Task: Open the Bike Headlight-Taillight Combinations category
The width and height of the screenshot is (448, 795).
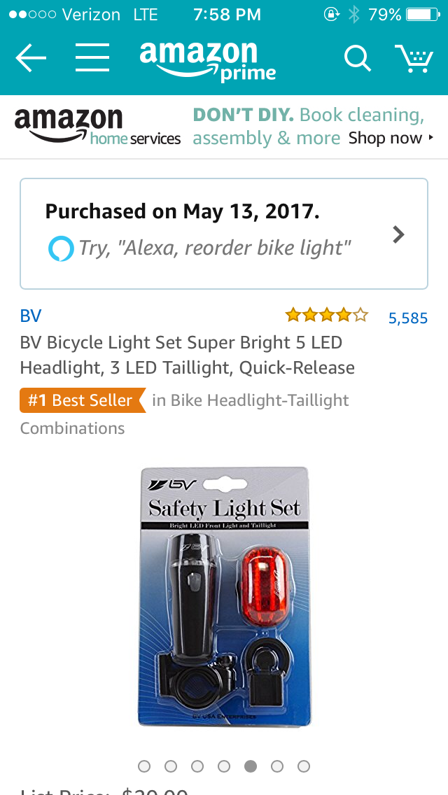Action: pos(250,400)
